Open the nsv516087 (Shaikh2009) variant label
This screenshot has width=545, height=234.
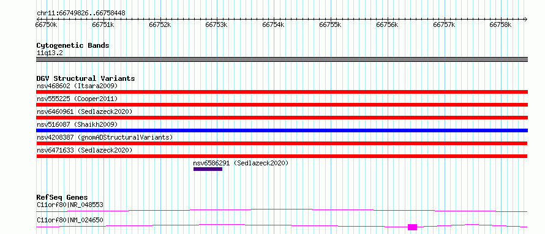click(77, 124)
